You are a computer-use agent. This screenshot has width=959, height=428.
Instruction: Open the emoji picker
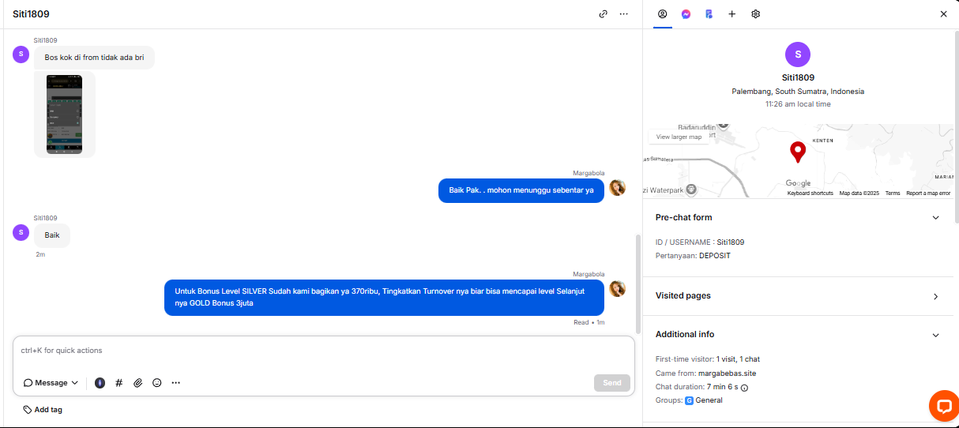(x=157, y=383)
